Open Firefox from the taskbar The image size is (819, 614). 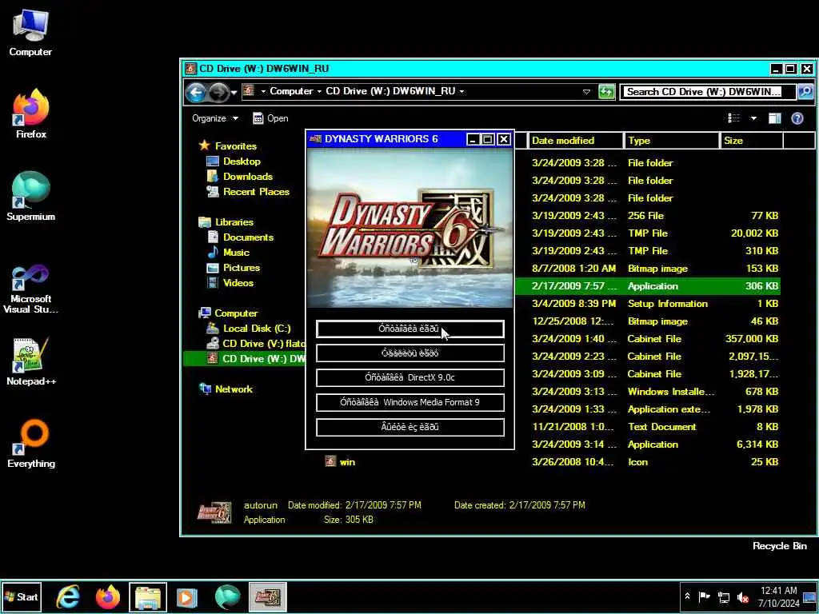108,596
